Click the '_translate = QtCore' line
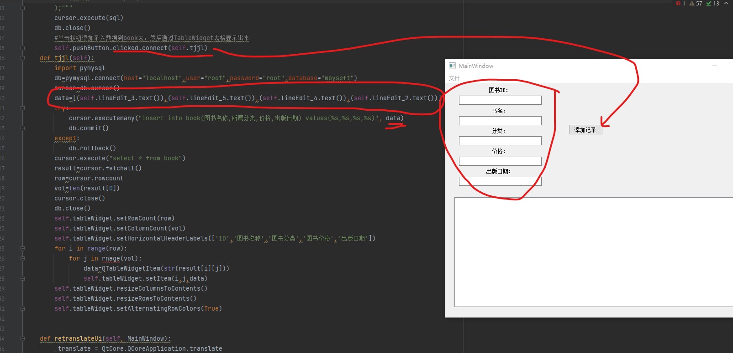 click(x=138, y=348)
